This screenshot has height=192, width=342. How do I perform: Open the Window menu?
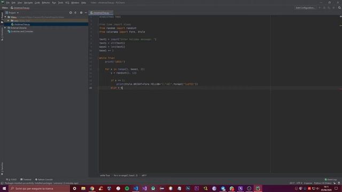tap(75, 3)
